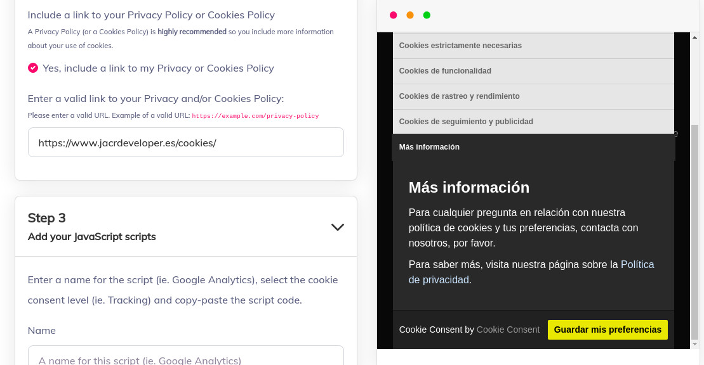Collapse the Step 3 section chevron
704x365 pixels.
(337, 227)
